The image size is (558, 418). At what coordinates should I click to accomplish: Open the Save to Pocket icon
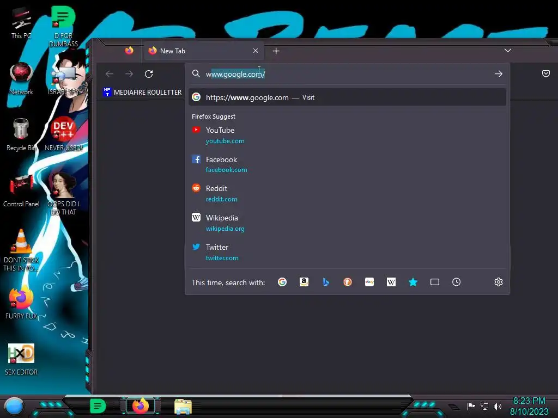(x=546, y=73)
